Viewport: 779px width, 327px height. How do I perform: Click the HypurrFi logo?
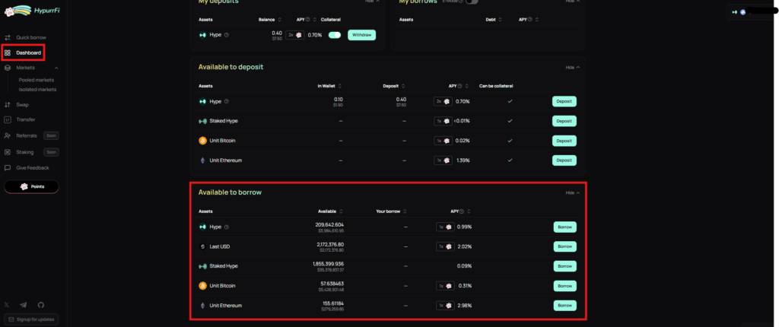[32, 11]
